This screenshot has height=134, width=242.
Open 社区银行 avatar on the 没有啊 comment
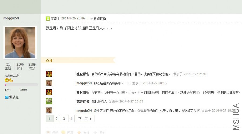[x=49, y=92]
